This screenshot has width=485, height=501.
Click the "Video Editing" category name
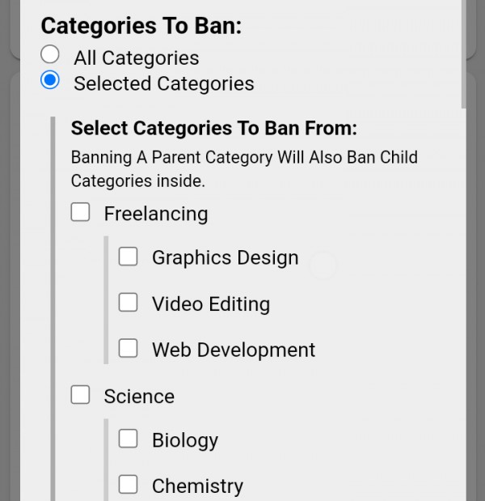pos(210,304)
